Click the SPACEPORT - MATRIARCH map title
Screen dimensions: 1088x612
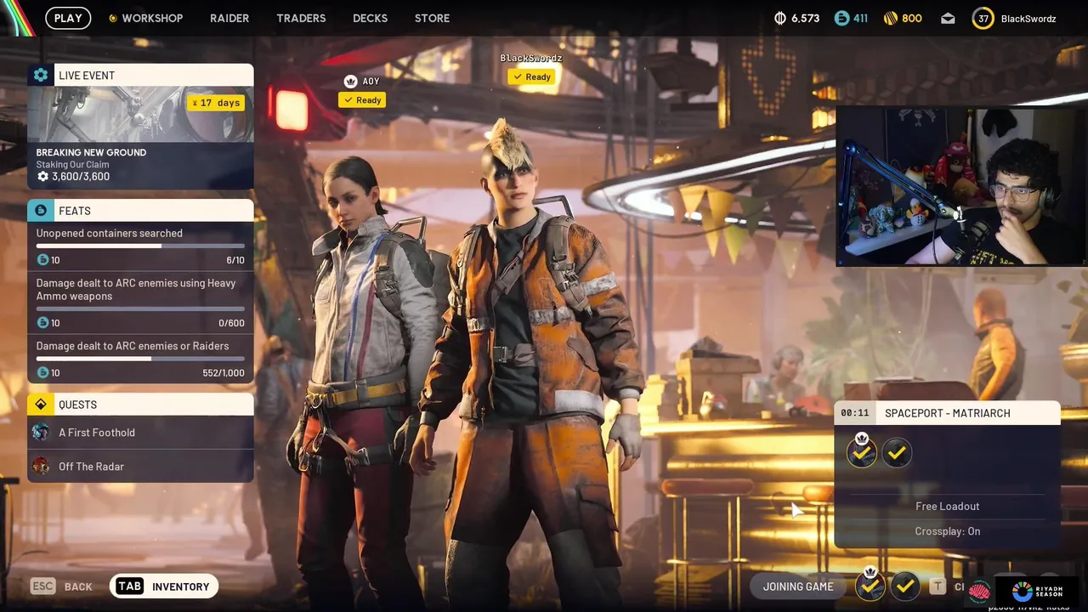tap(948, 413)
